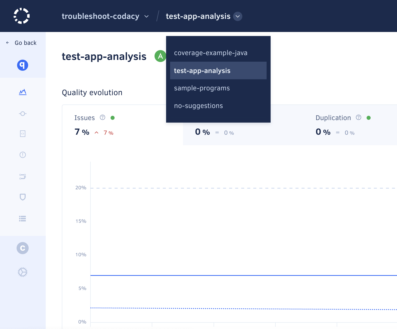
Task: Click the troubleshoot-codacy breadcrumb text
Action: point(101,16)
